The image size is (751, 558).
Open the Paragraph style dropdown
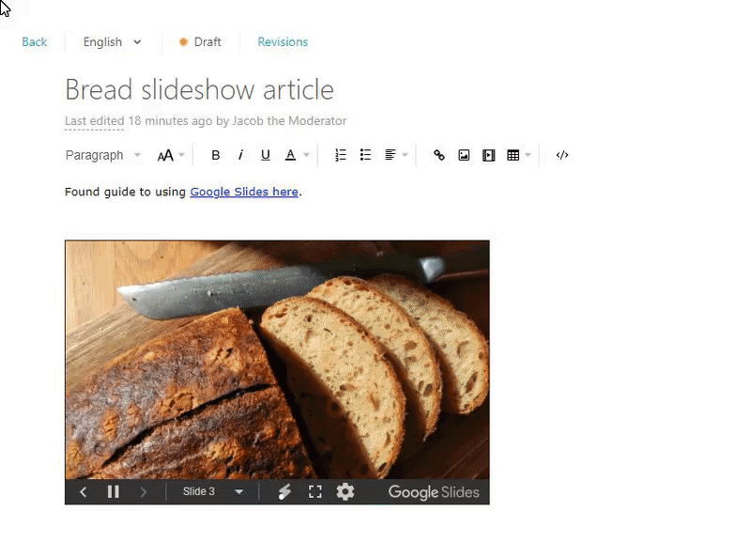click(103, 155)
